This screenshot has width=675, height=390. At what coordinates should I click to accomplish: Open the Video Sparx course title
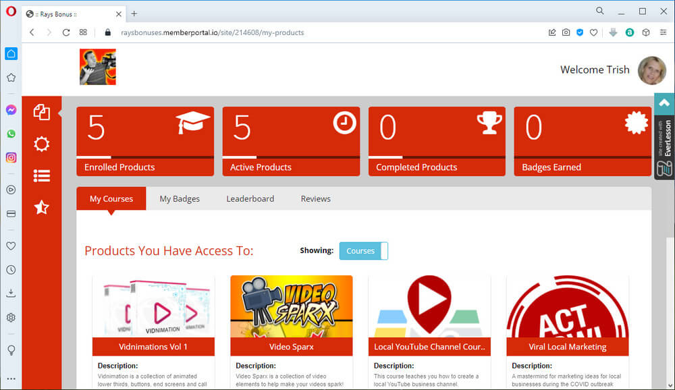point(292,347)
